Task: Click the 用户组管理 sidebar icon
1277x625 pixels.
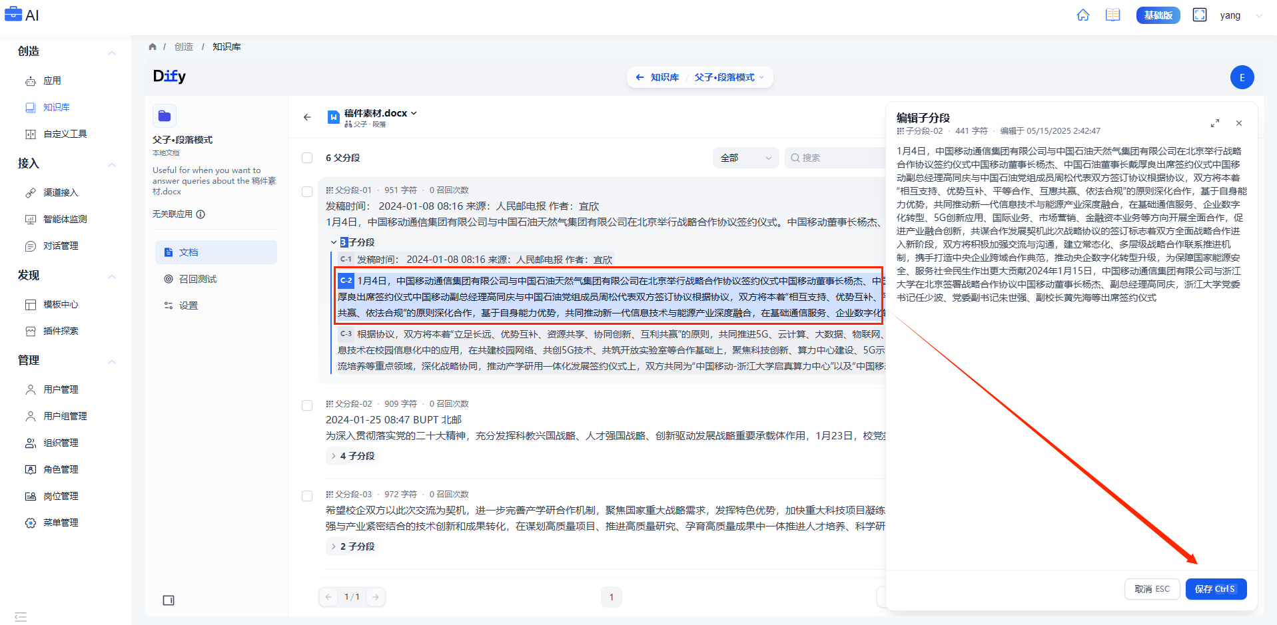Action: click(x=31, y=416)
